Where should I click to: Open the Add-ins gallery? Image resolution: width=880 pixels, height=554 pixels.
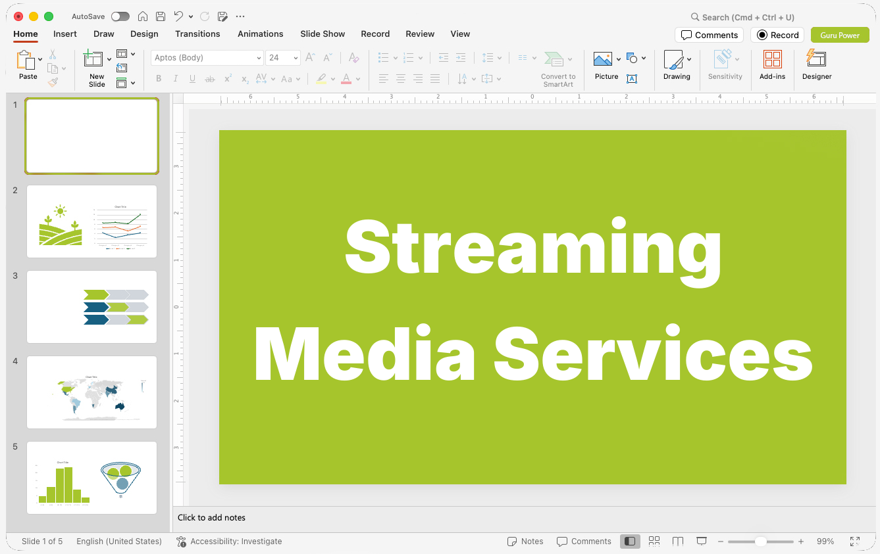pos(772,64)
